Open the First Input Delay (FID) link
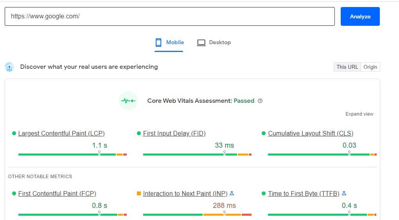Screen dimensions: 399x220 tap(174, 134)
